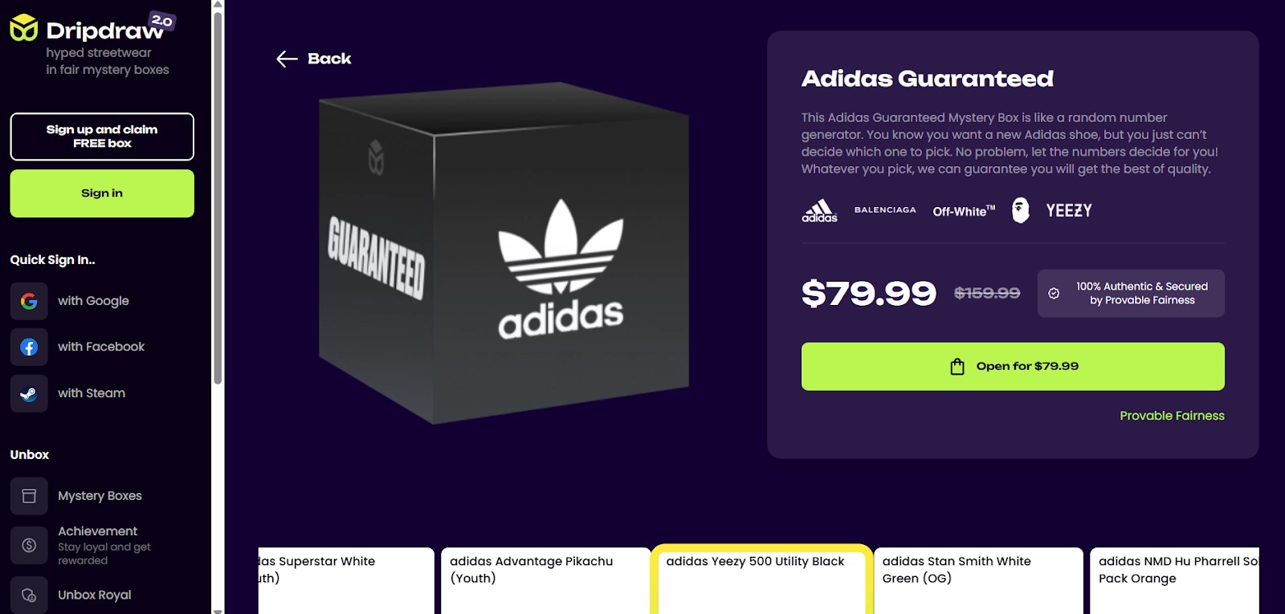This screenshot has width=1285, height=614.
Task: Click the Dripdraw logo icon
Action: point(24,27)
